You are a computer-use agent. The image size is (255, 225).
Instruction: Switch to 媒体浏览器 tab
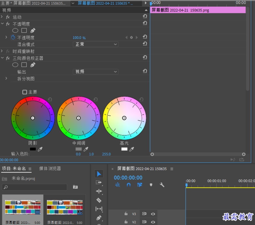click(x=50, y=169)
